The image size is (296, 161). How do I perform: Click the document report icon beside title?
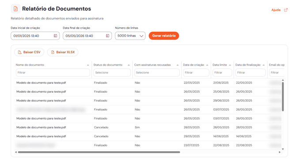(x=15, y=9)
